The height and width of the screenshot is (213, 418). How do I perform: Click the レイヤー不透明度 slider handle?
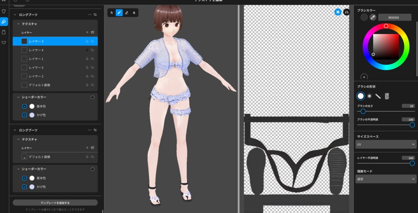pyautogui.click(x=412, y=163)
